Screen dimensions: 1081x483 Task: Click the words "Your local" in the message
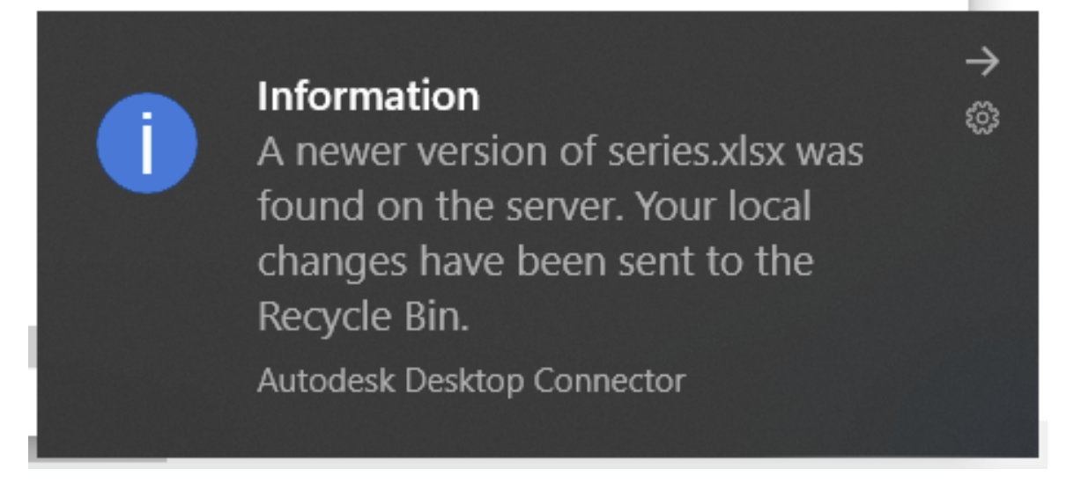pos(722,207)
